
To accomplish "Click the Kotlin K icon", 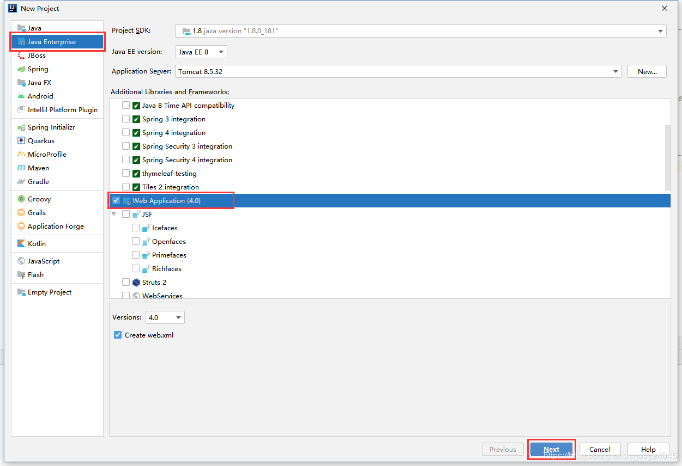I will pos(21,244).
